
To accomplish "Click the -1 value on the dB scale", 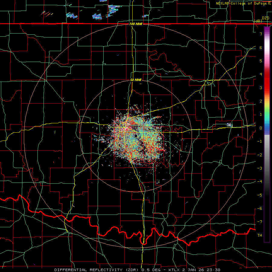I will tap(260, 141).
